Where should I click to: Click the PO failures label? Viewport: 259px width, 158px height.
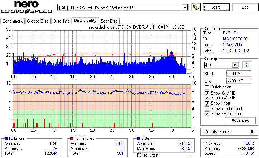click(x=147, y=155)
